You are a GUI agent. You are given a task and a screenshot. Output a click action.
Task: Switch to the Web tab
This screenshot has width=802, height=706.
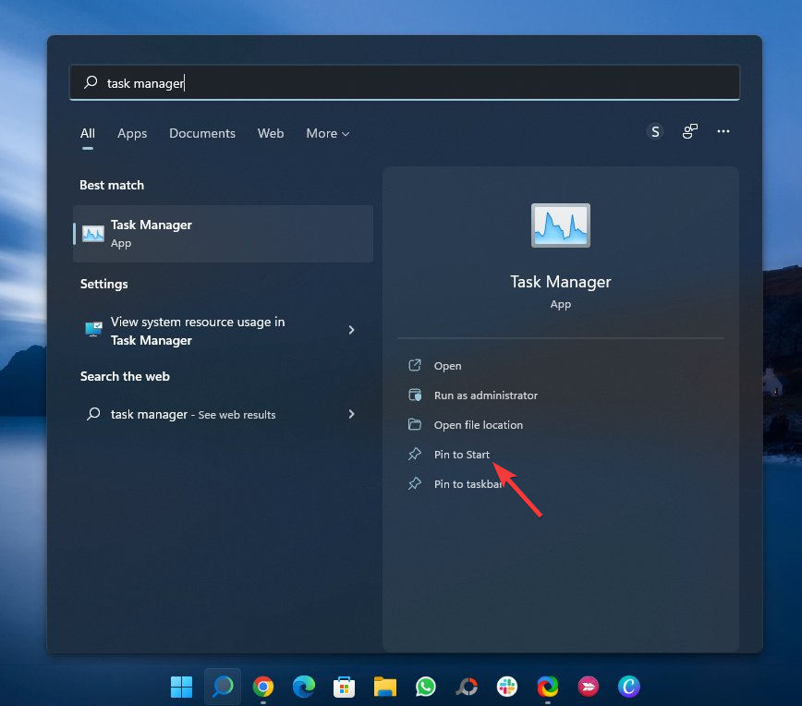(x=271, y=133)
